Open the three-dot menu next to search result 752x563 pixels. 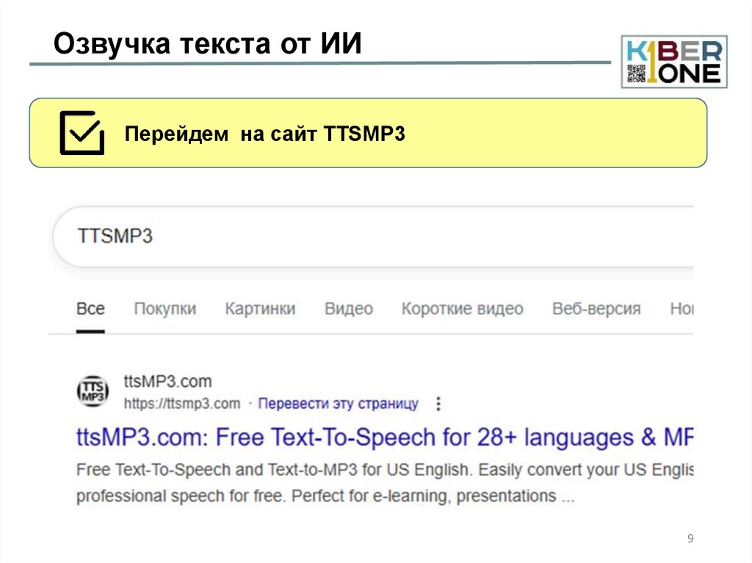438,403
